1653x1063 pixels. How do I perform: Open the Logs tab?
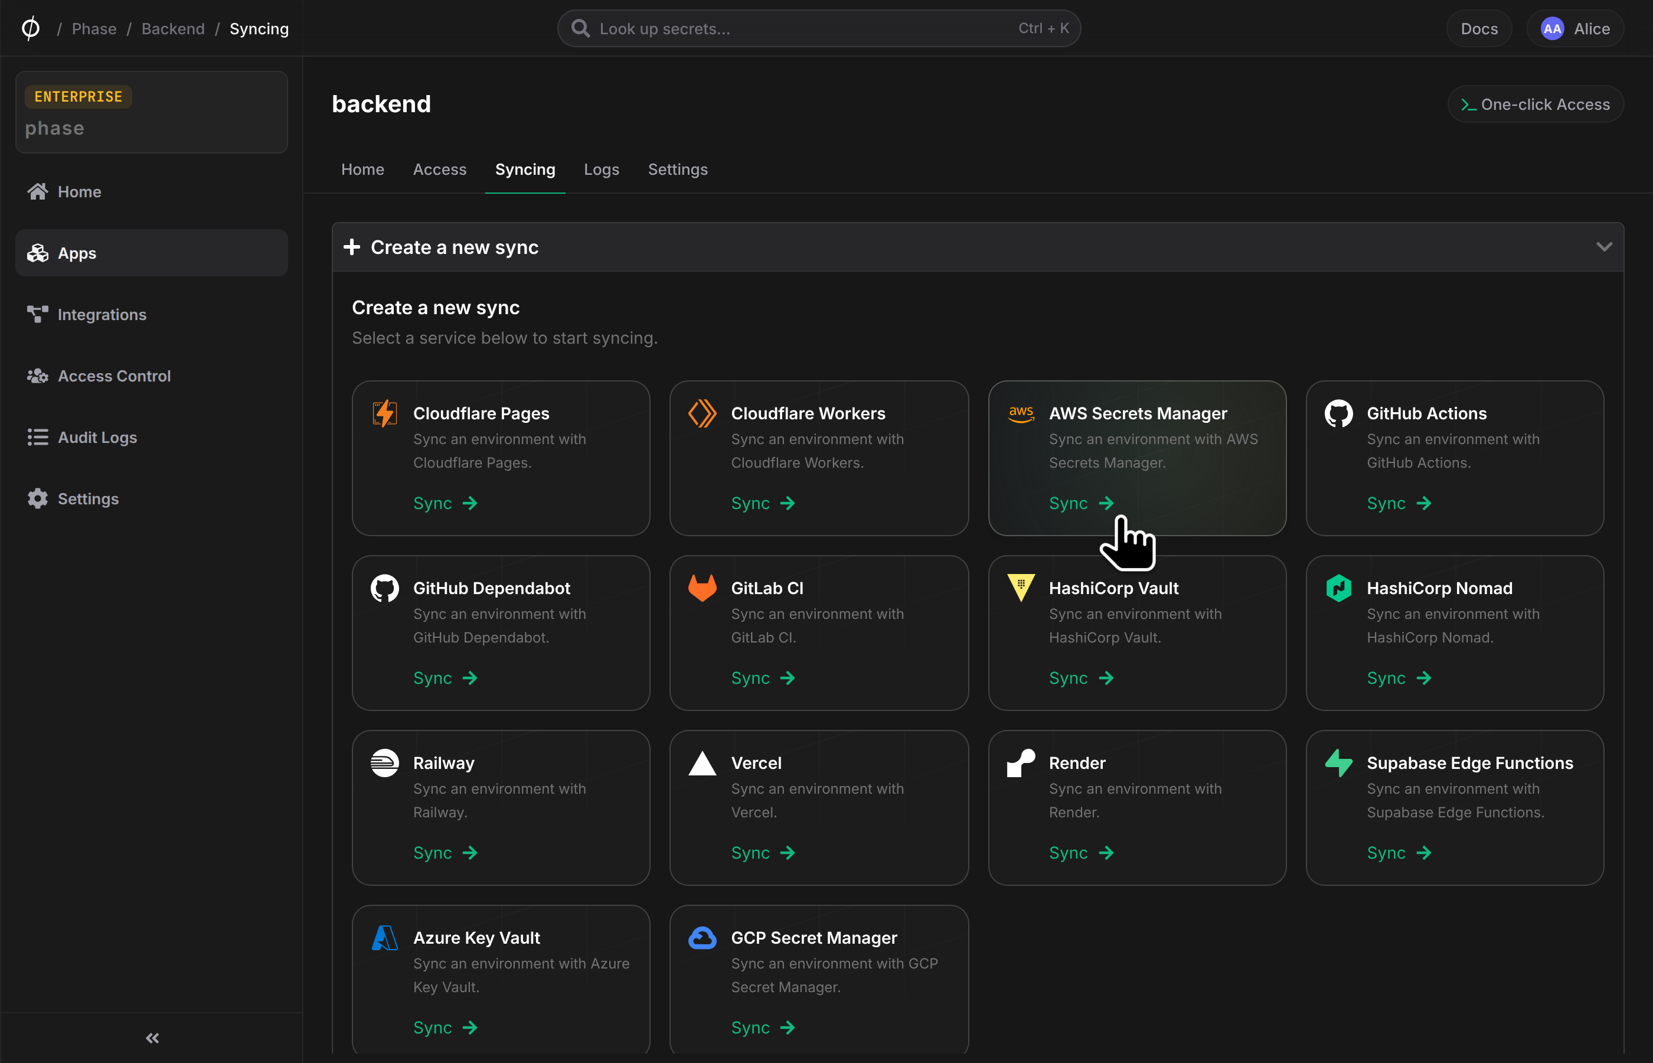(x=601, y=169)
